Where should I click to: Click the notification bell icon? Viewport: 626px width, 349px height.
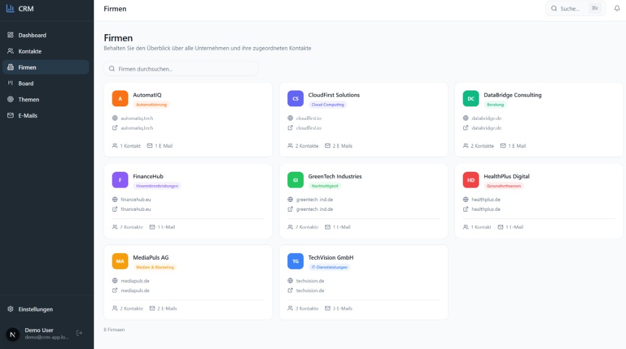point(617,9)
